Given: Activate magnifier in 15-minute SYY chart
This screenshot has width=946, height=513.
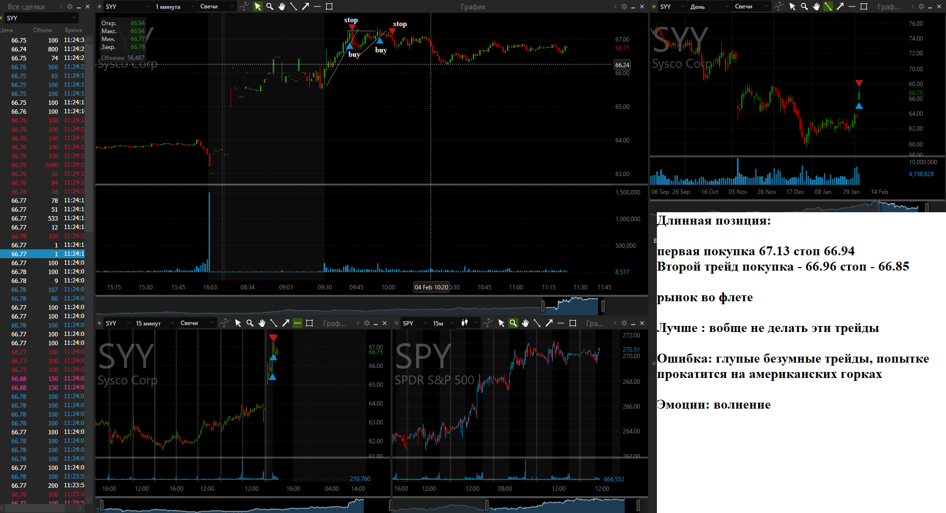Looking at the screenshot, I should (250, 323).
